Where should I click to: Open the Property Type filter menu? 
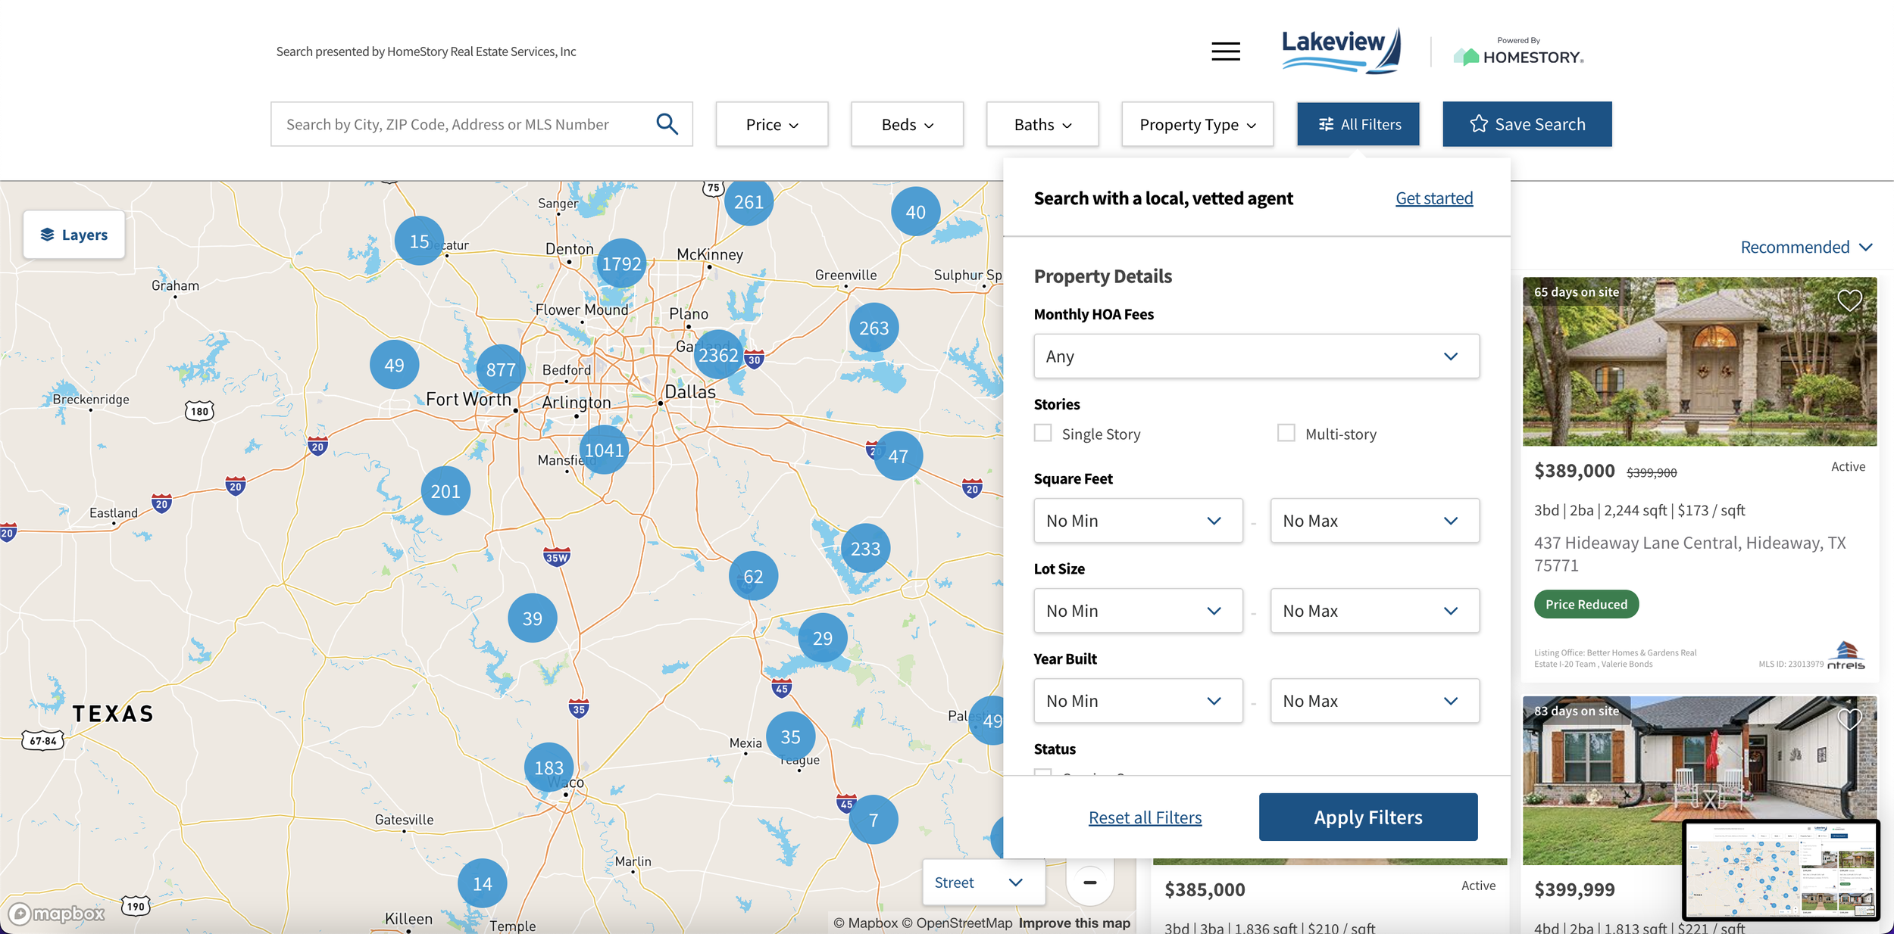1197,124
